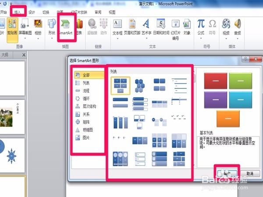Click the dialog help question mark button
The width and height of the screenshot is (263, 197).
coord(245,59)
